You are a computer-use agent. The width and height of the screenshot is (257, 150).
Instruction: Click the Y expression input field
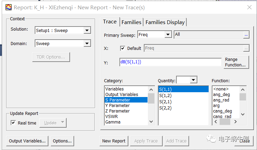[170, 62]
